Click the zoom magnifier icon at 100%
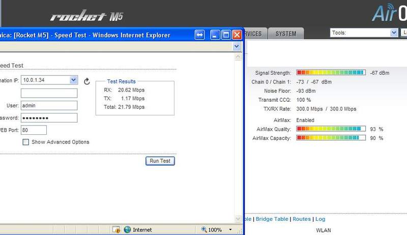The image size is (407, 235). tap(204, 229)
